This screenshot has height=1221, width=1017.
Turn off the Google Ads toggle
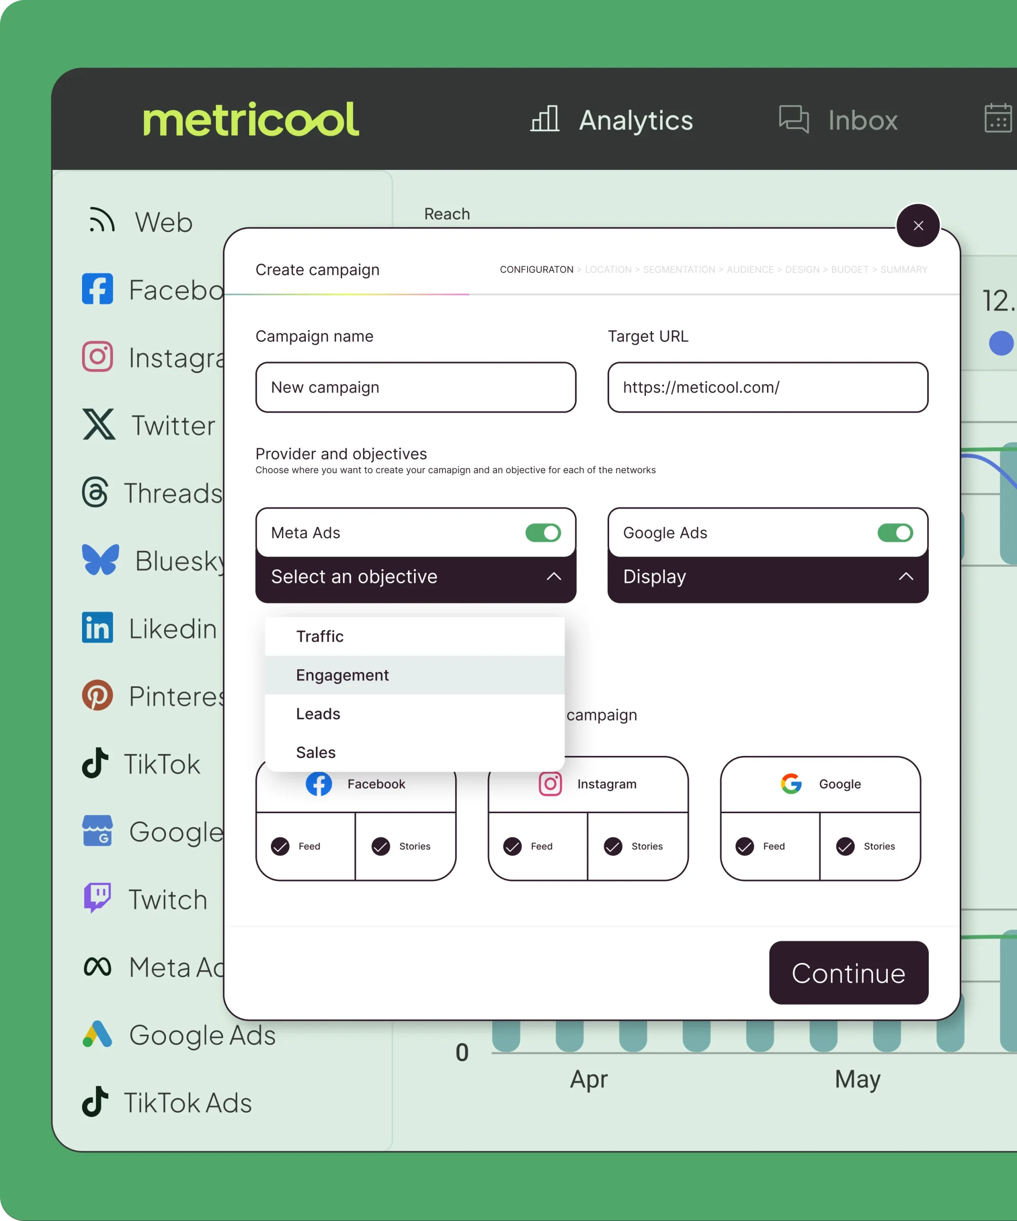(x=894, y=533)
